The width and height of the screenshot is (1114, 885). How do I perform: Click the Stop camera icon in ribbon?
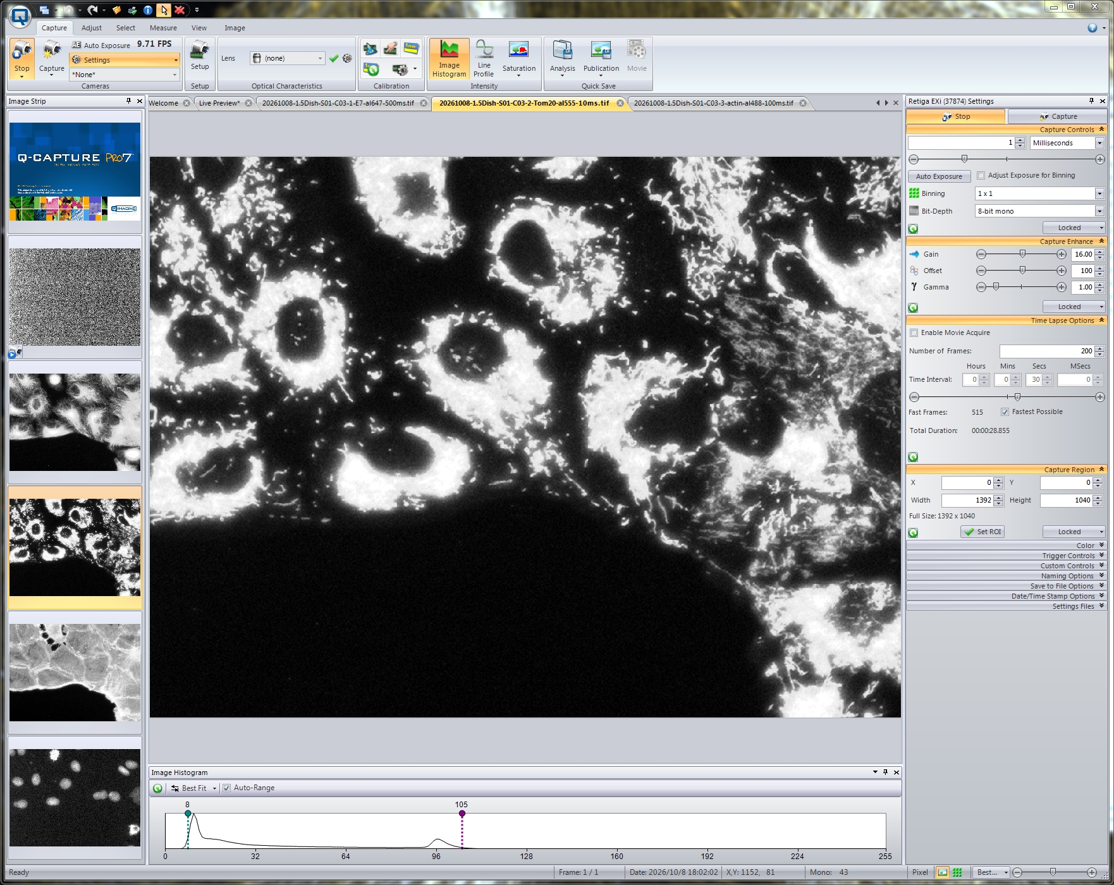pos(21,58)
